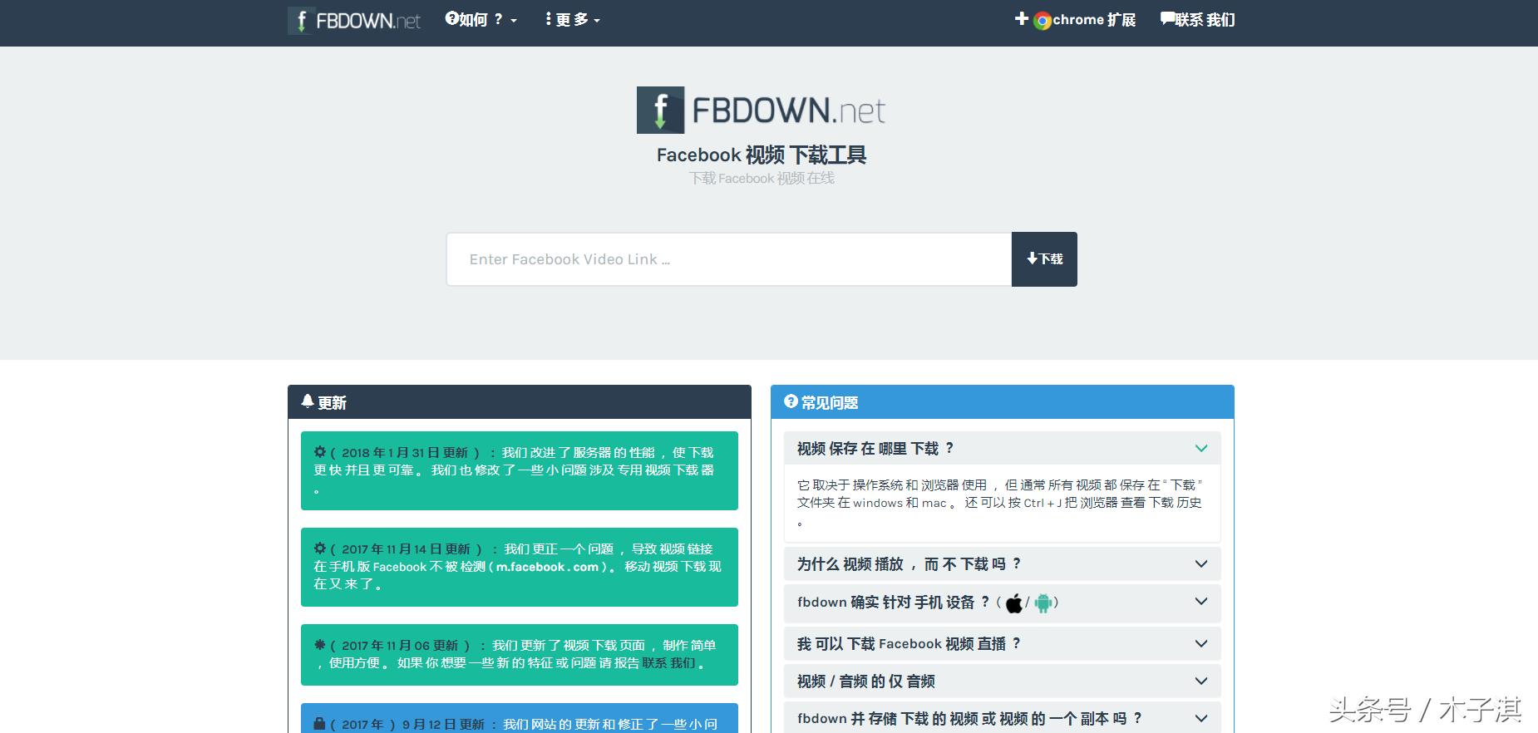The width and height of the screenshot is (1538, 733).
Task: Expand the 我可以下载 Facebook 视频直播 chevron
Action: 1201,644
